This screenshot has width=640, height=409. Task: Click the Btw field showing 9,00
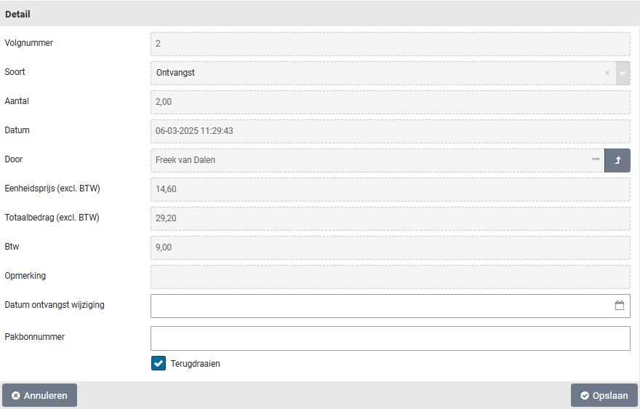pos(390,247)
